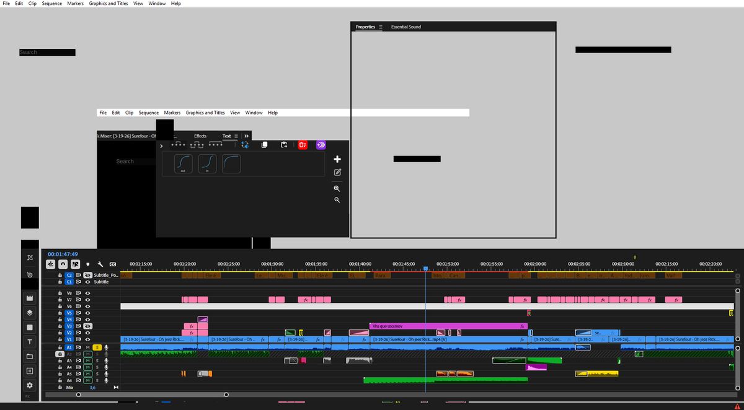Click the plus add-curve icon
This screenshot has width=744, height=410.
337,159
